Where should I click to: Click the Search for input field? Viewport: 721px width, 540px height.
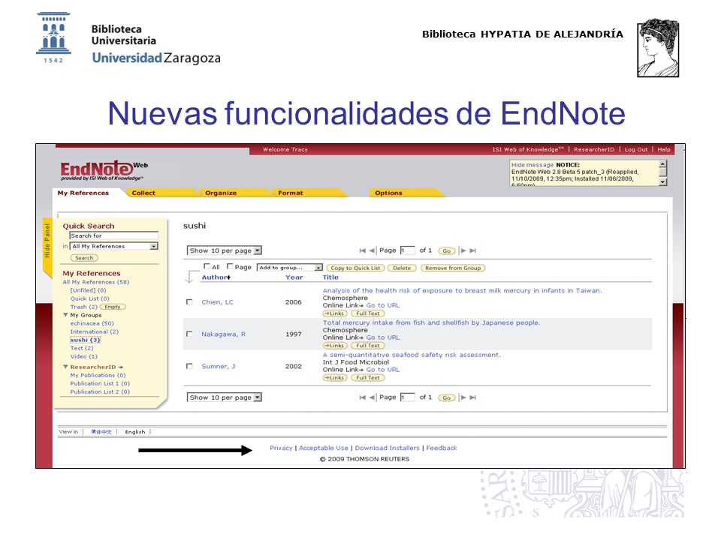(x=114, y=236)
